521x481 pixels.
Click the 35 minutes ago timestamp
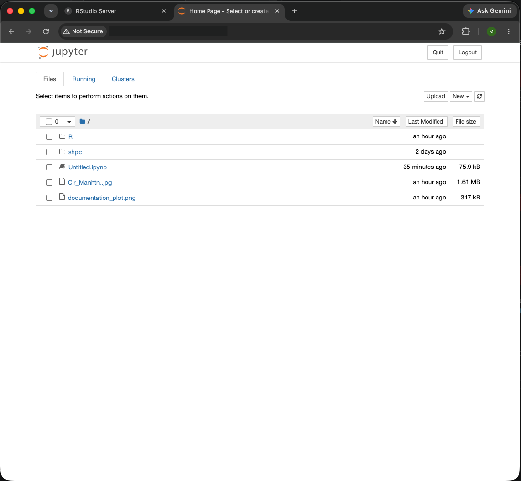pos(425,167)
